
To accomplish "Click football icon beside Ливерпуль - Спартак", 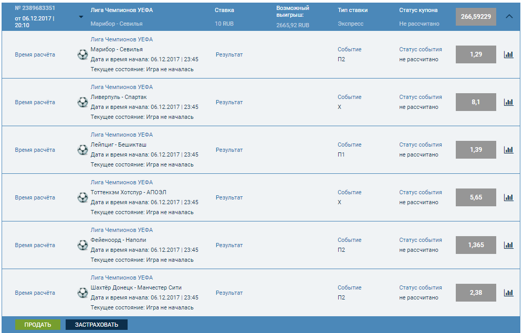I will pos(82,102).
